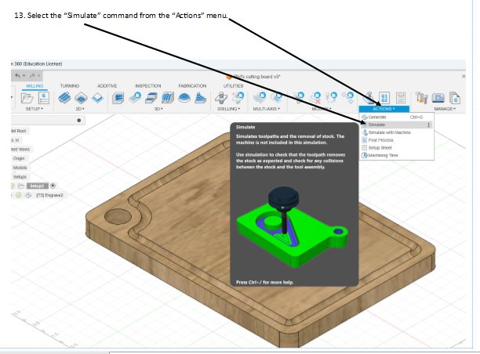Open the Machine Library icon
This screenshot has height=354, width=480.
pos(438,98)
